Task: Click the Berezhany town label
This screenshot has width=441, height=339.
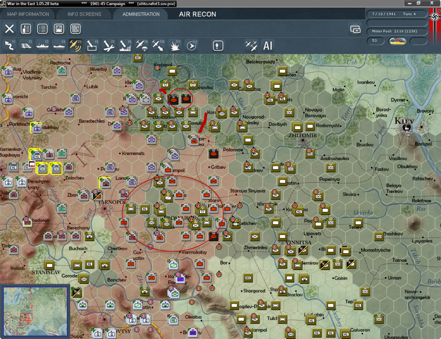Action: 78,227
